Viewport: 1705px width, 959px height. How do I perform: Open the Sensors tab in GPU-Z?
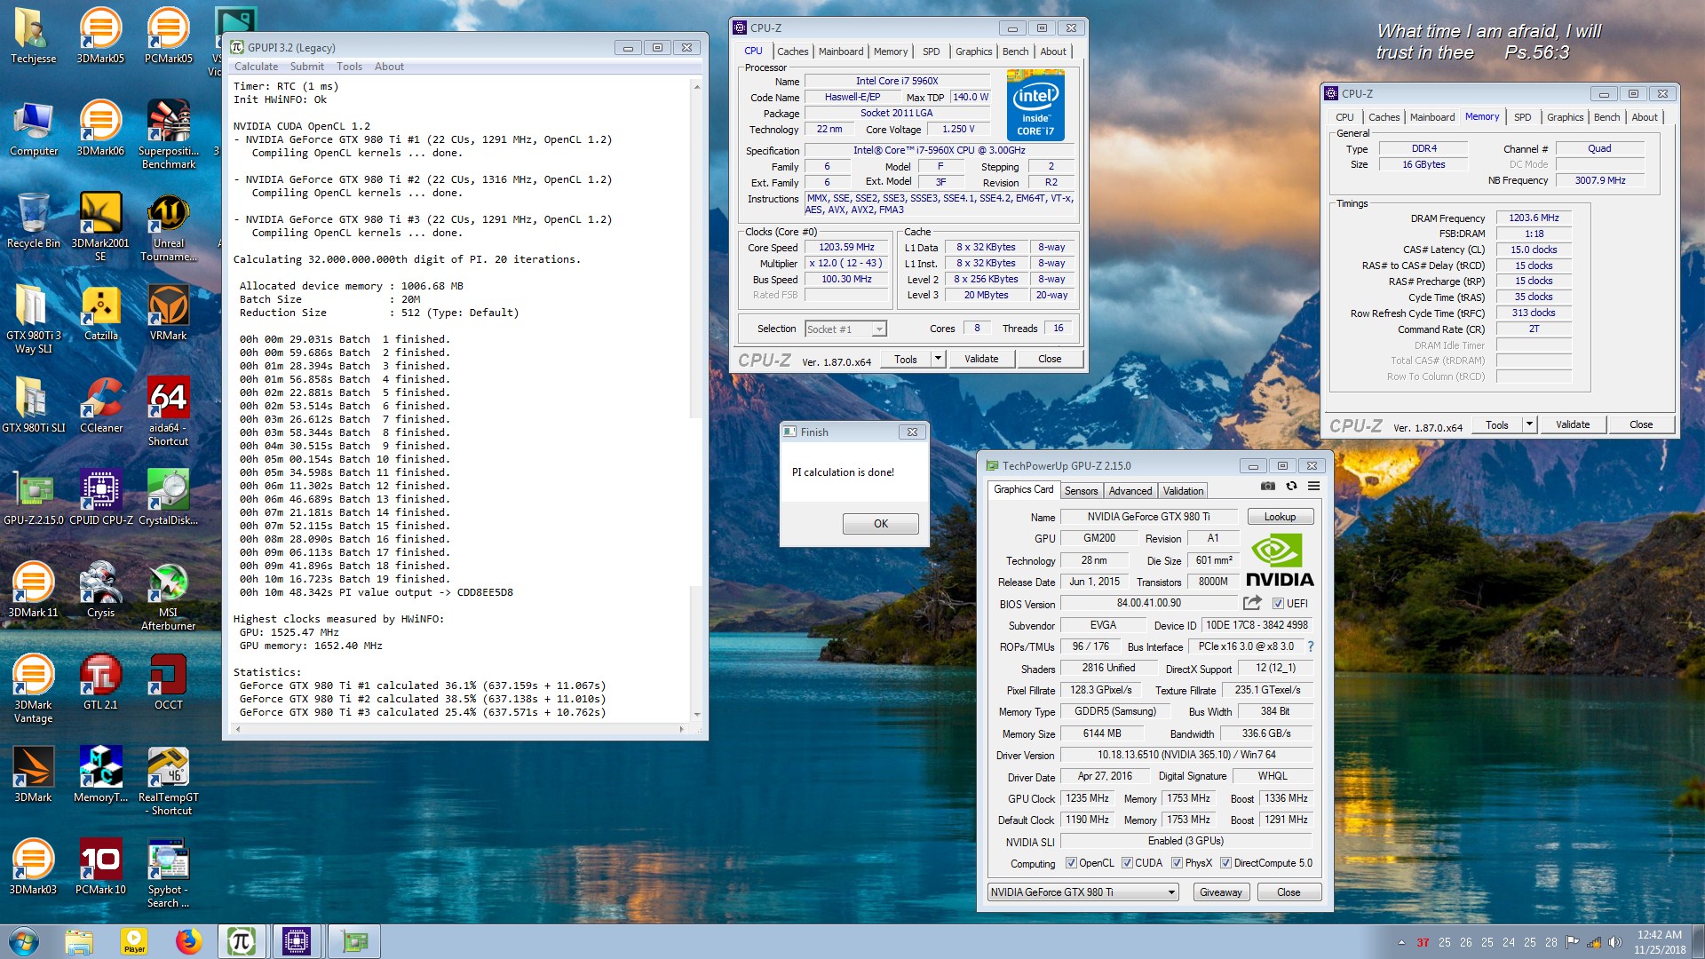click(1081, 491)
